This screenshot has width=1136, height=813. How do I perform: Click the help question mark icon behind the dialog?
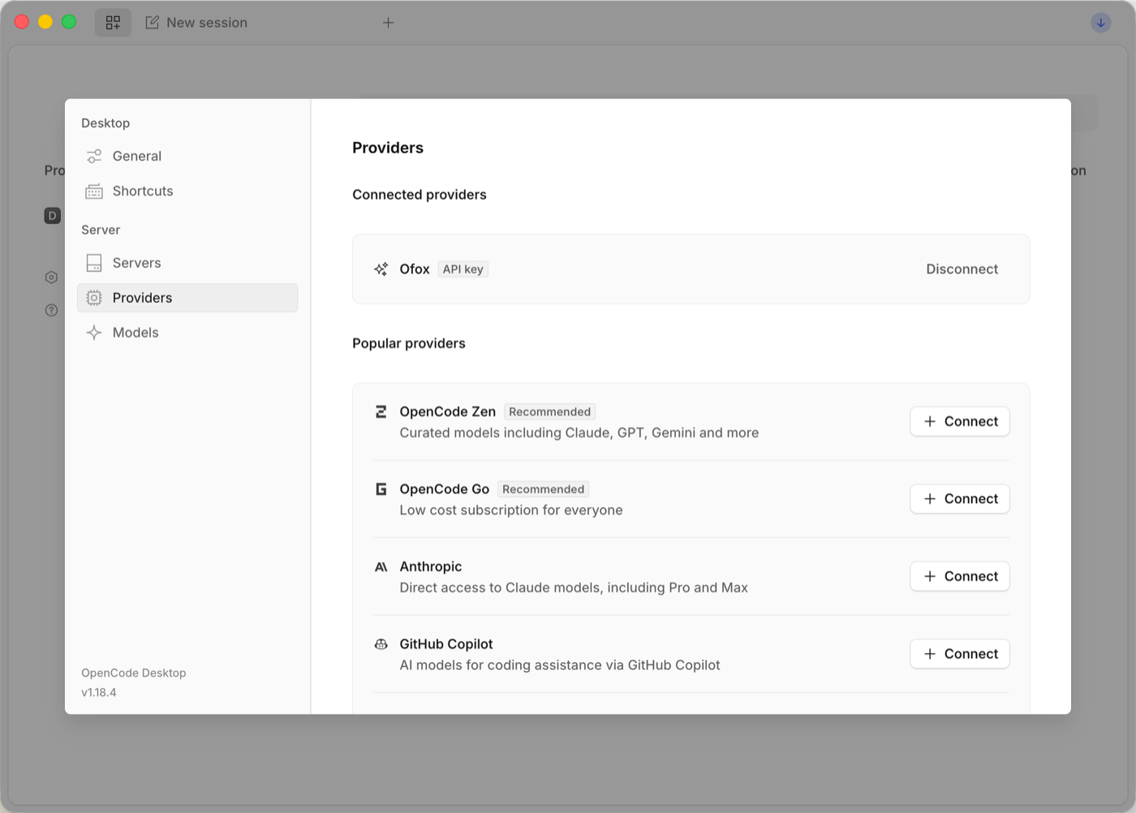pyautogui.click(x=51, y=310)
